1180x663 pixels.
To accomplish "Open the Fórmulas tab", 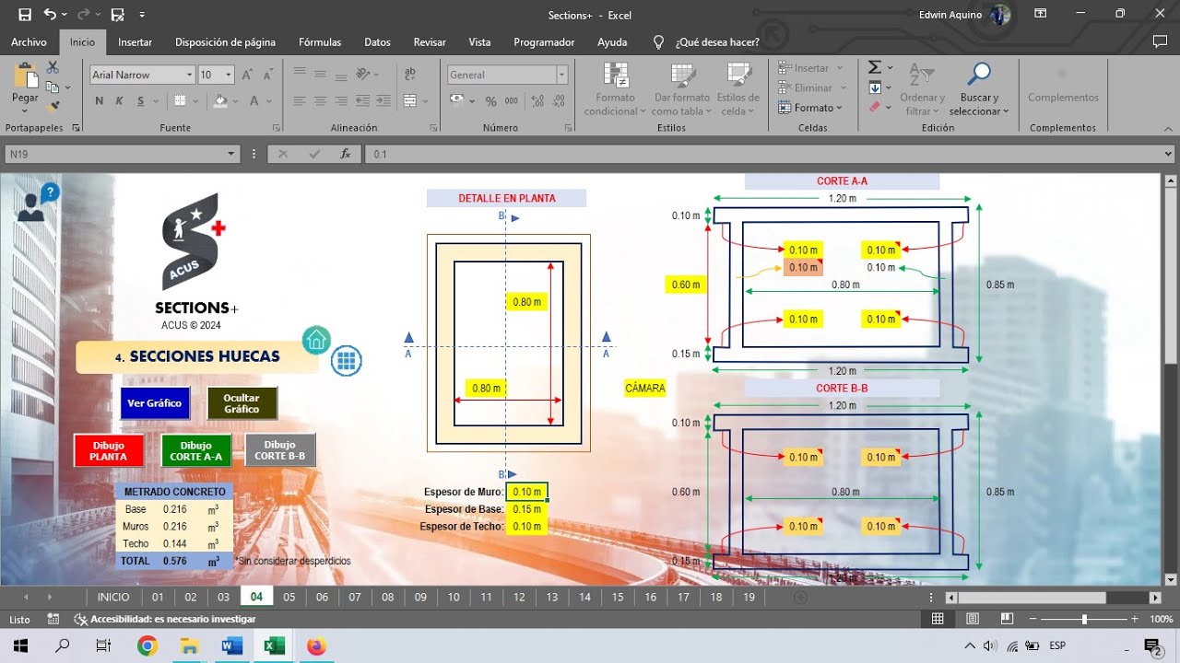I will (x=320, y=42).
